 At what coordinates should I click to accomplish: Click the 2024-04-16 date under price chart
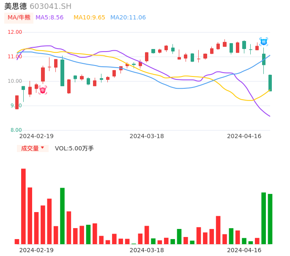tap(244, 136)
